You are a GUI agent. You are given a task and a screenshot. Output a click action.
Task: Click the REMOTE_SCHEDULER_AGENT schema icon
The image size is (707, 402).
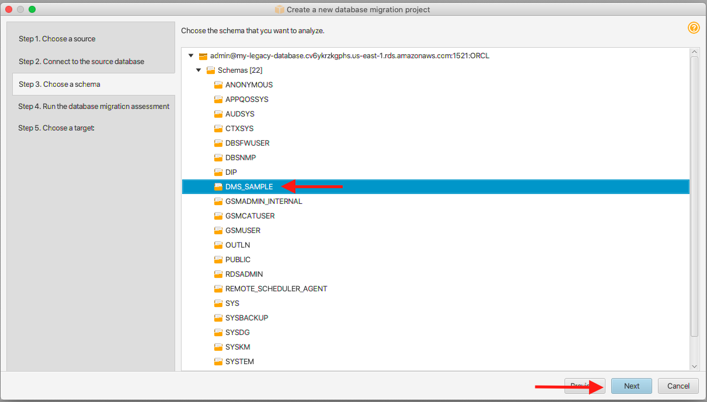218,289
